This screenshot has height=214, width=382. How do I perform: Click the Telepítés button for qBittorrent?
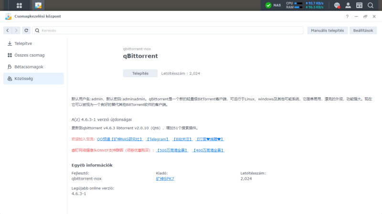[140, 73]
